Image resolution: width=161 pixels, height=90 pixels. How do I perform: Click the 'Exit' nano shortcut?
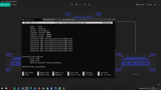pos(26,75)
